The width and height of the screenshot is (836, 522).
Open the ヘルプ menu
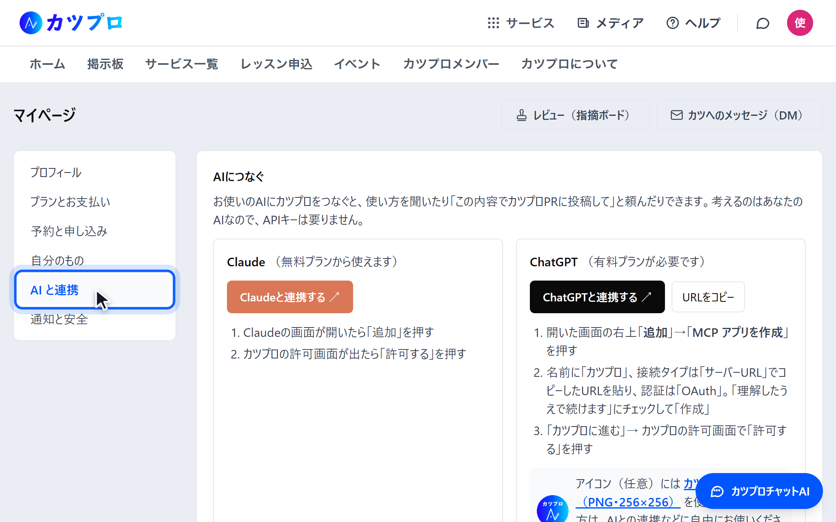(693, 23)
